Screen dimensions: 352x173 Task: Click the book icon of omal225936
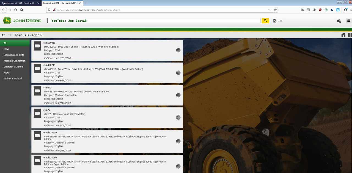(x=37, y=136)
